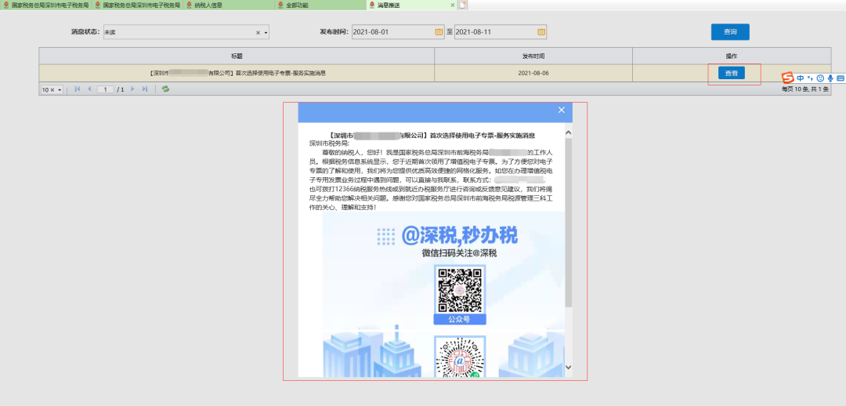Click the 深圳市税务局: salutation line
846x406 pixels.
coord(329,143)
